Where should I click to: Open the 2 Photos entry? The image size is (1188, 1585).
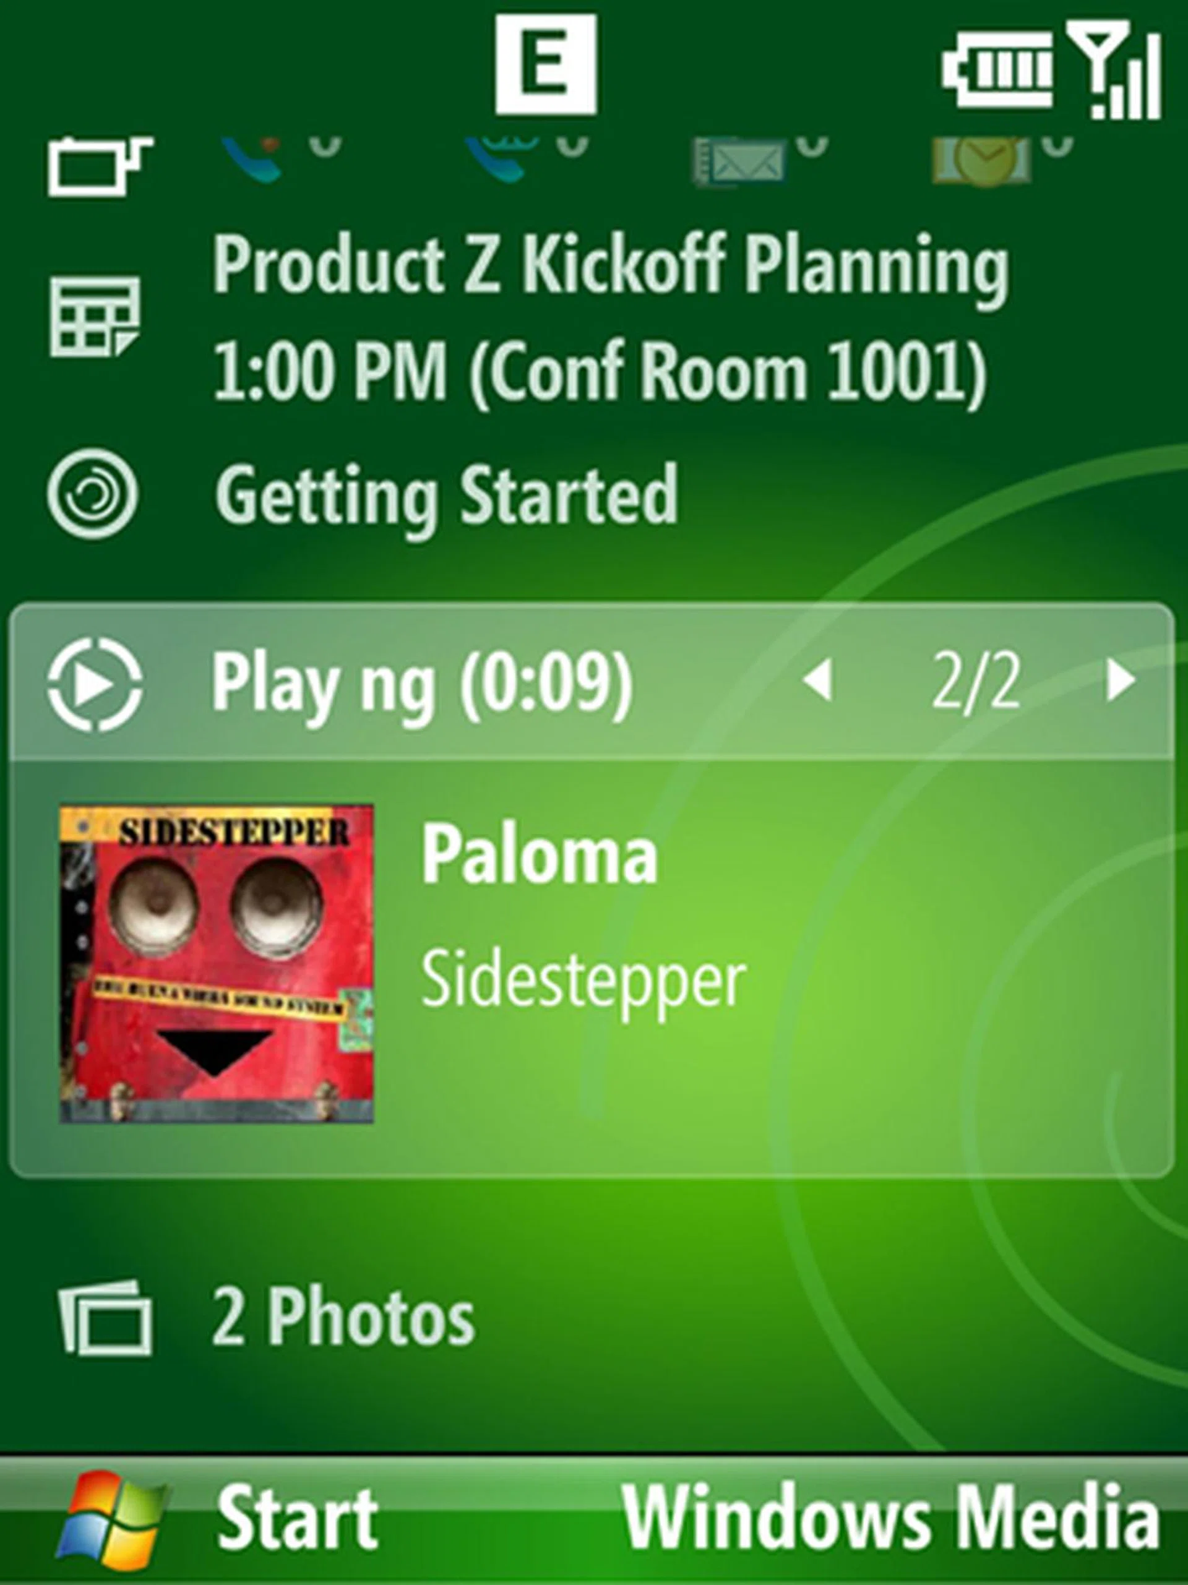coord(343,1317)
